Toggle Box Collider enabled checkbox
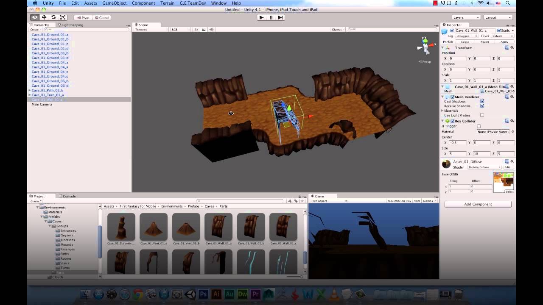543x305 pixels. coord(453,121)
